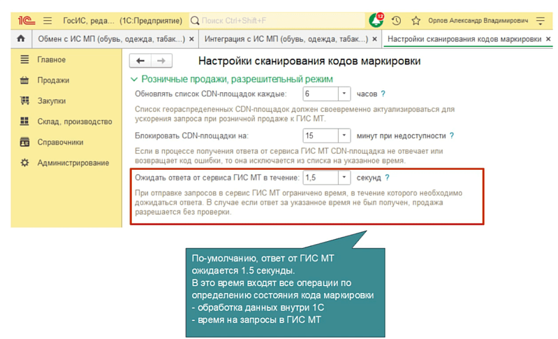Image resolution: width=558 pixels, height=339 pixels.
Task: Click the Администрирование gear icon
Action: 24,163
